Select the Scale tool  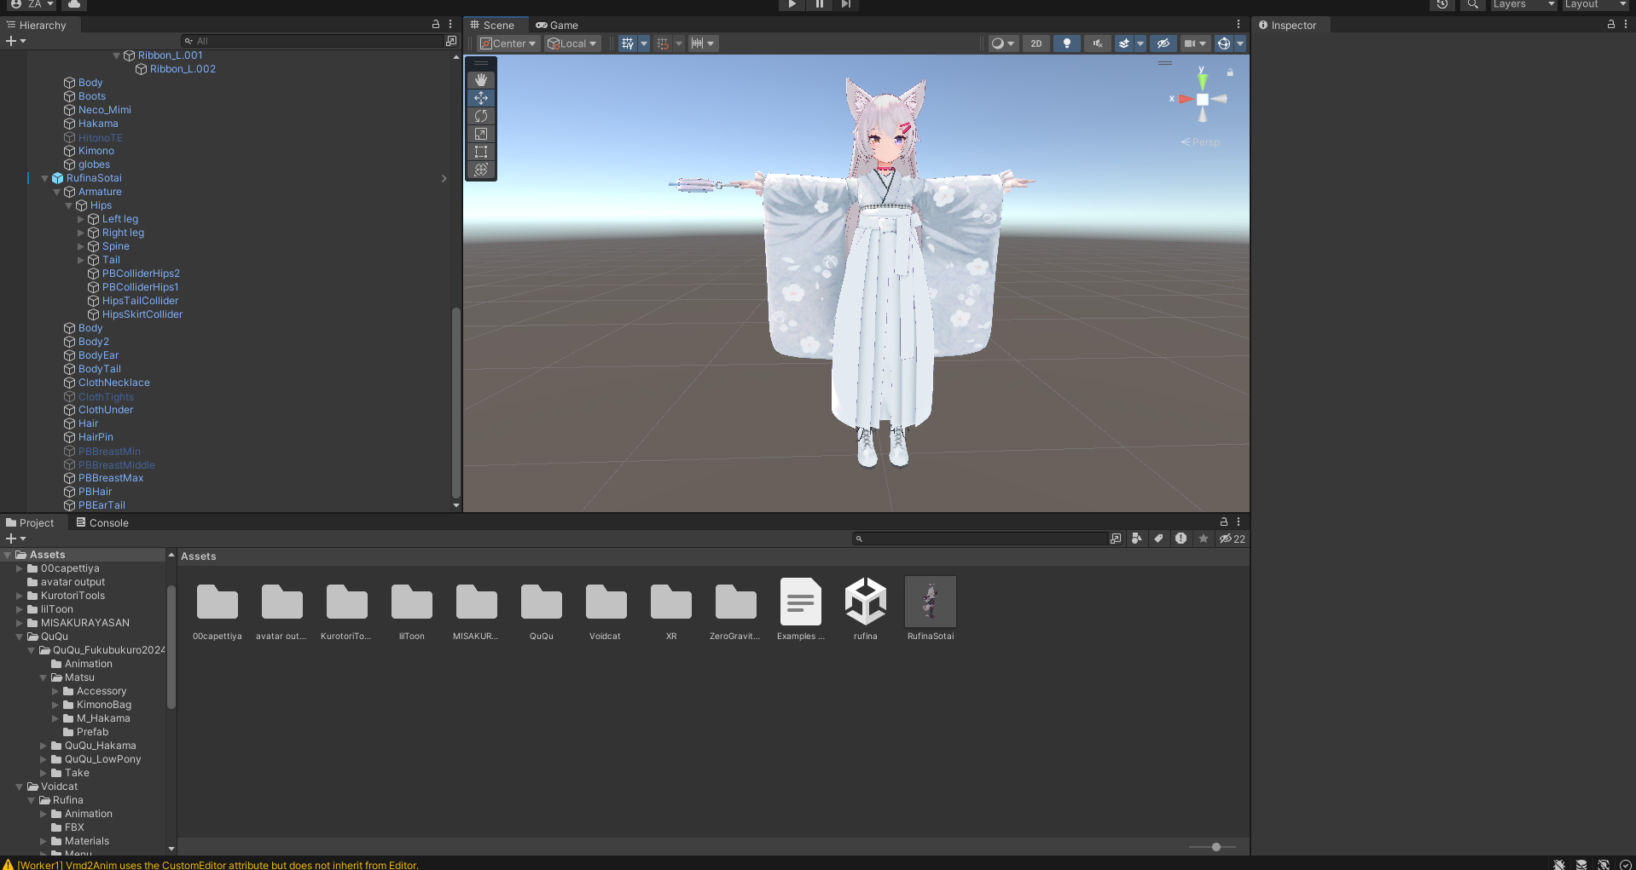[481, 134]
